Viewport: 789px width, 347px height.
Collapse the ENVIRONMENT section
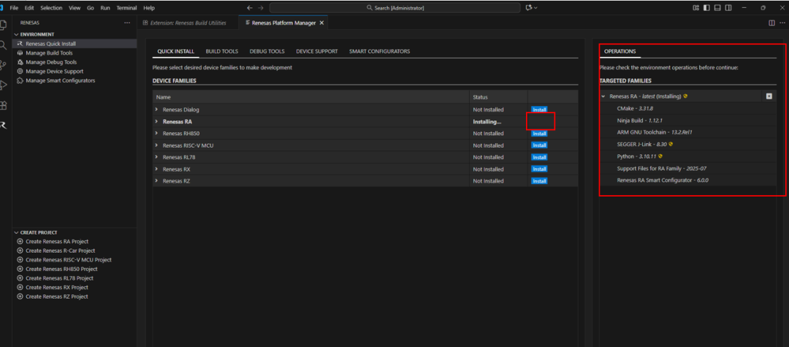17,34
